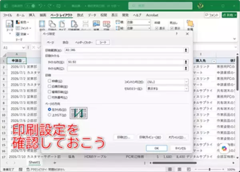Confirm the dialog with OK
The width and height of the screenshot is (240, 172).
coord(156,148)
